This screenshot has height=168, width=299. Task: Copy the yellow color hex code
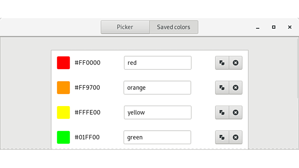click(222, 112)
